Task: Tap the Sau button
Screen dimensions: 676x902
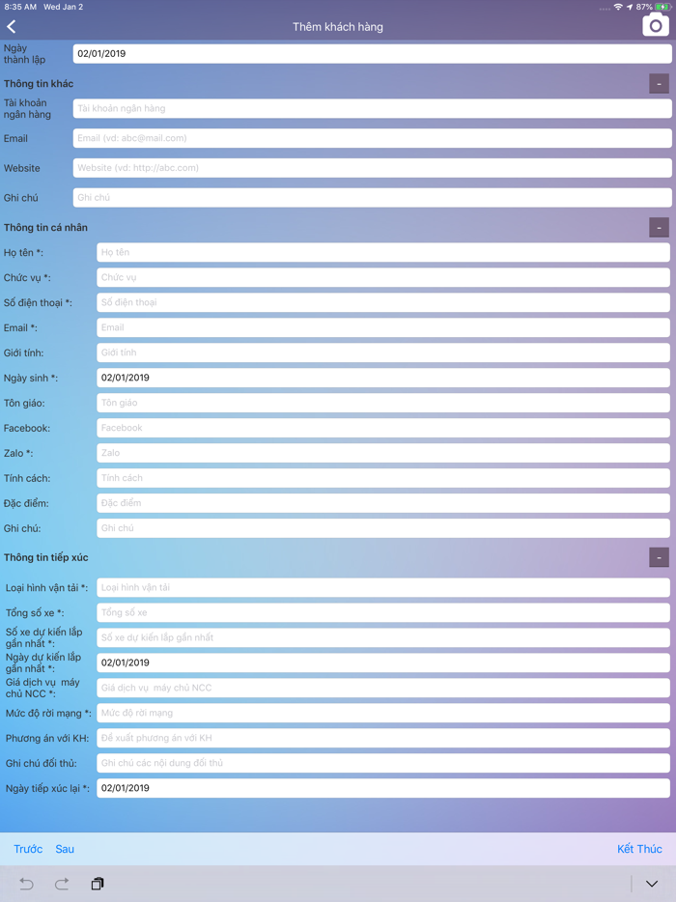Action: click(65, 849)
